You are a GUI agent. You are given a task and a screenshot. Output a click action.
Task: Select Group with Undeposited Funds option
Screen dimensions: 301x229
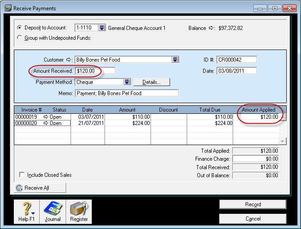coord(19,38)
